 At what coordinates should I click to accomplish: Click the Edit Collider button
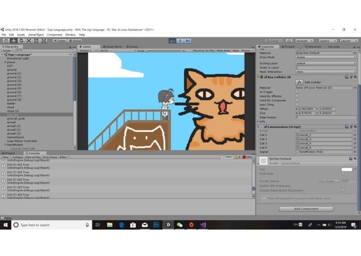(299, 82)
